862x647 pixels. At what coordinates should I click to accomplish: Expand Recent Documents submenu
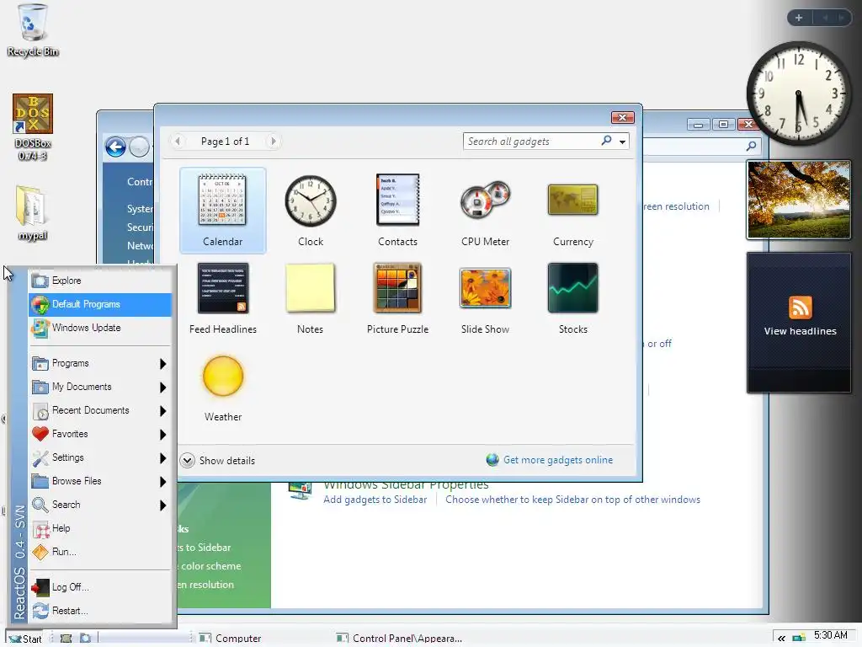click(100, 410)
